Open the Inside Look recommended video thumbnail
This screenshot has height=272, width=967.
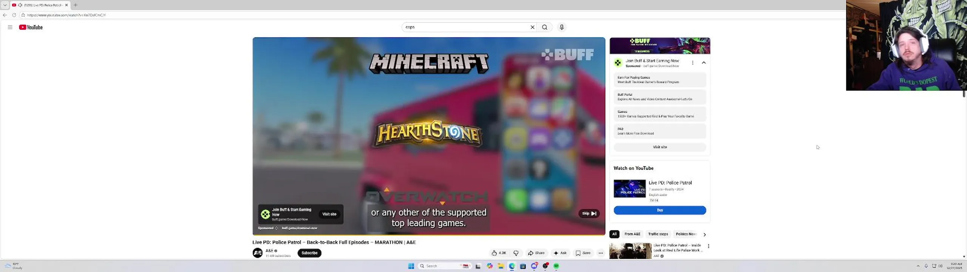tap(630, 251)
